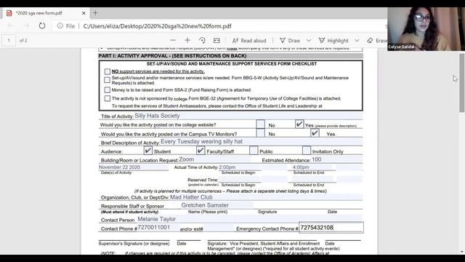The image size is (465, 262).
Task: Zoom out with the minus icon
Action: point(173,41)
